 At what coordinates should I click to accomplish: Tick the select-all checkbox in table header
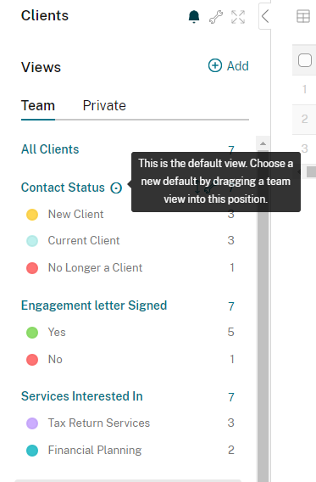coord(305,60)
